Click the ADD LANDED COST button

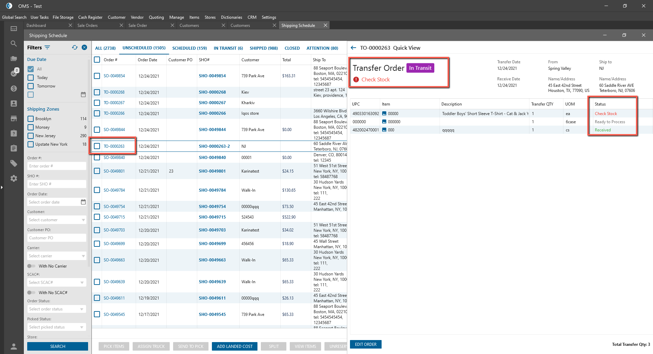(x=235, y=347)
